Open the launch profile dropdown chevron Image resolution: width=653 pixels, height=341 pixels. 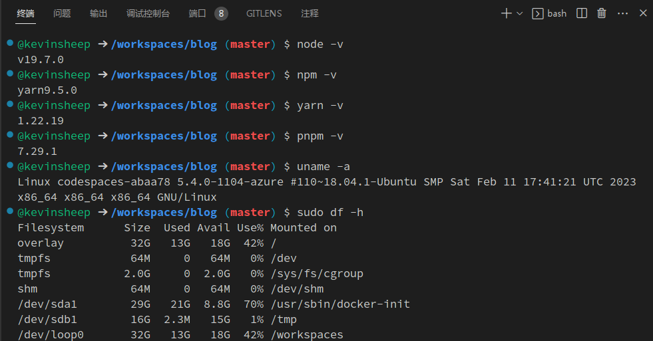pyautogui.click(x=520, y=13)
